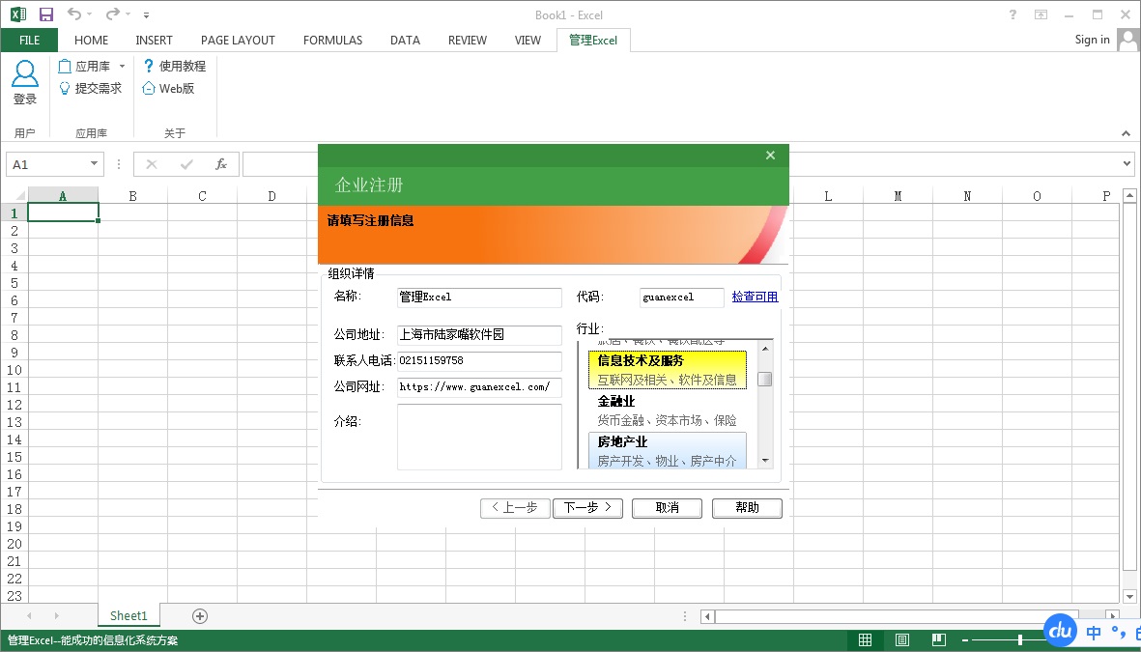Click the zoom slider handle

1019,640
